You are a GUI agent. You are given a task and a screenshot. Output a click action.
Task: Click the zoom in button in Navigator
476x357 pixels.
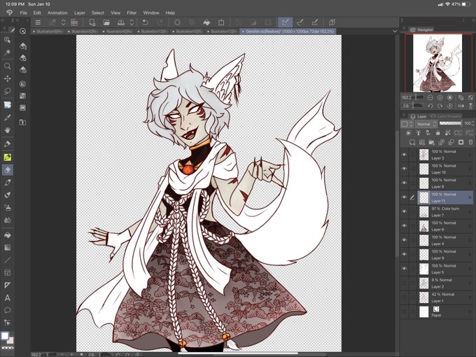click(440, 97)
